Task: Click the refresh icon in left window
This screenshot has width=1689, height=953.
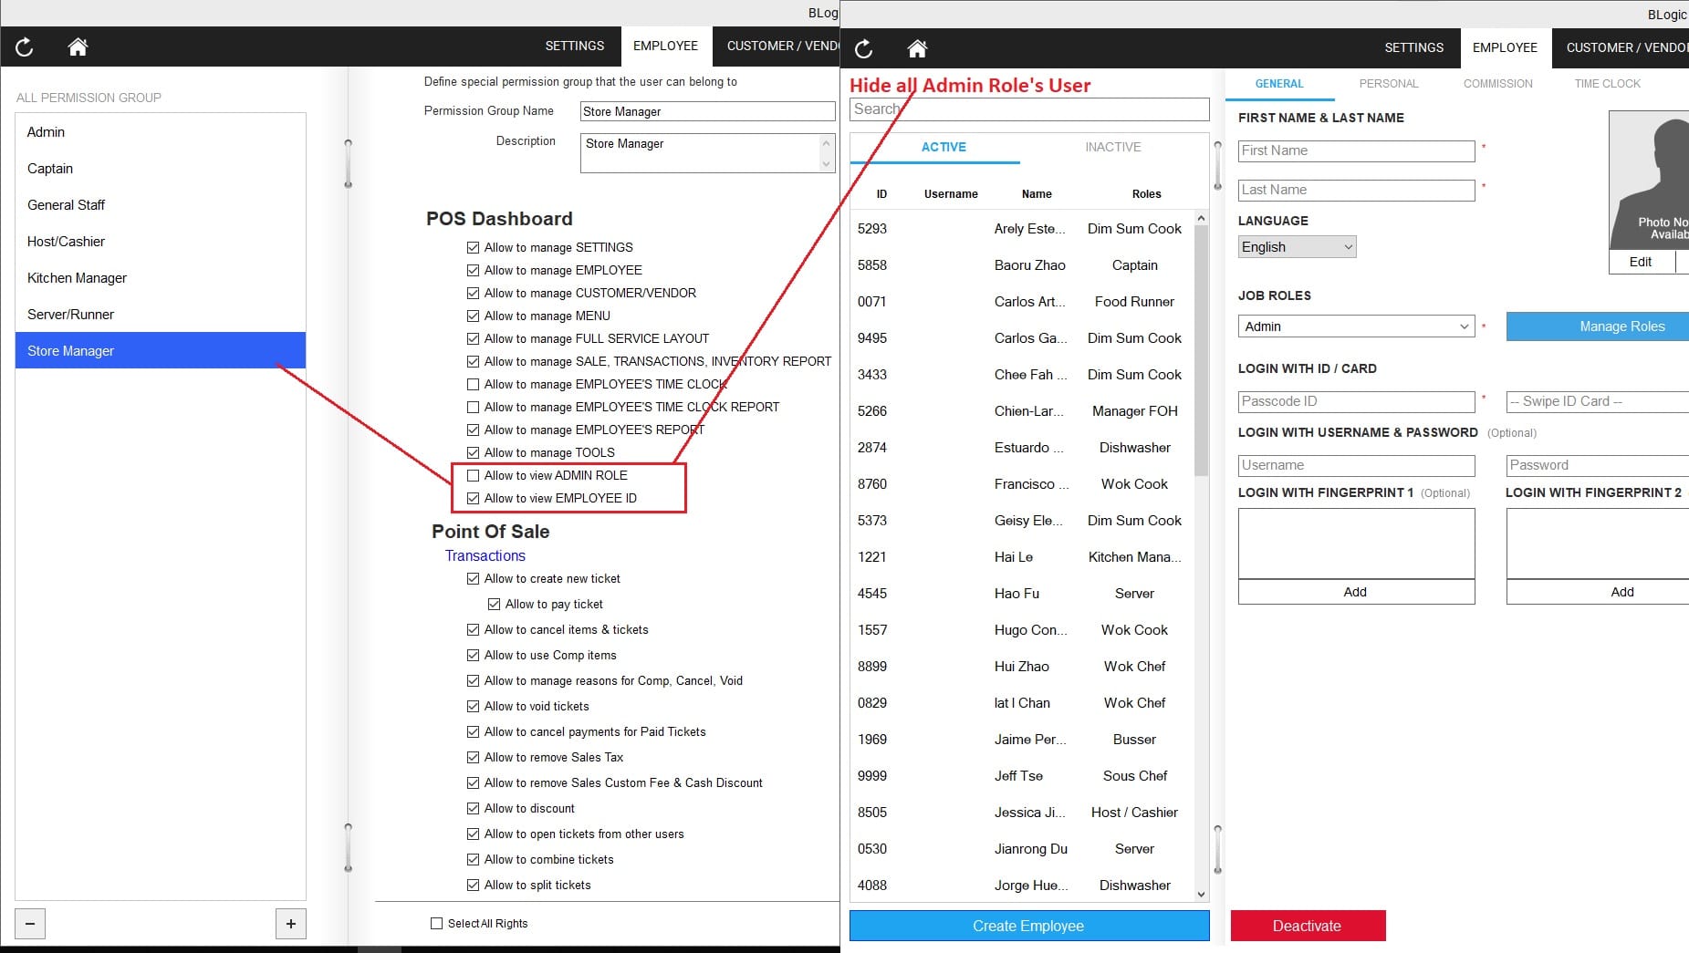Action: click(x=25, y=47)
